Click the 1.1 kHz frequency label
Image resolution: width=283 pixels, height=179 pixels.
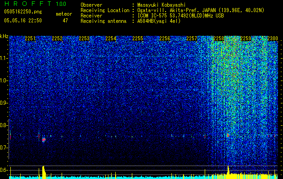tap(4, 58)
